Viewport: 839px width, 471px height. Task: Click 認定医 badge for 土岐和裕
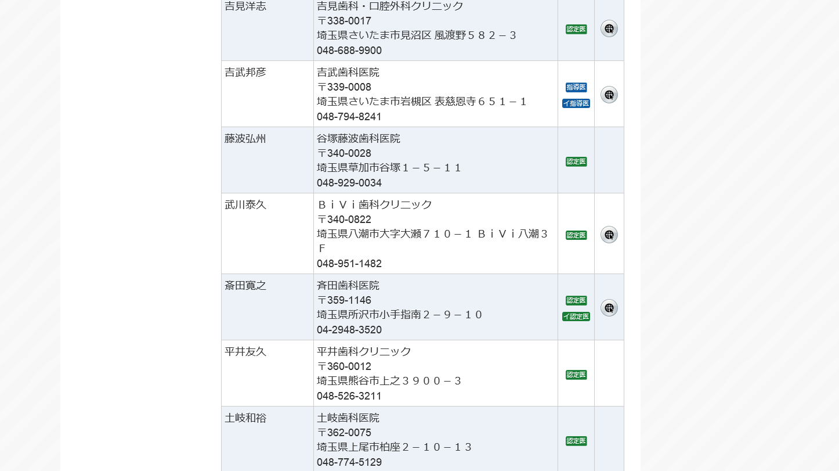click(576, 441)
